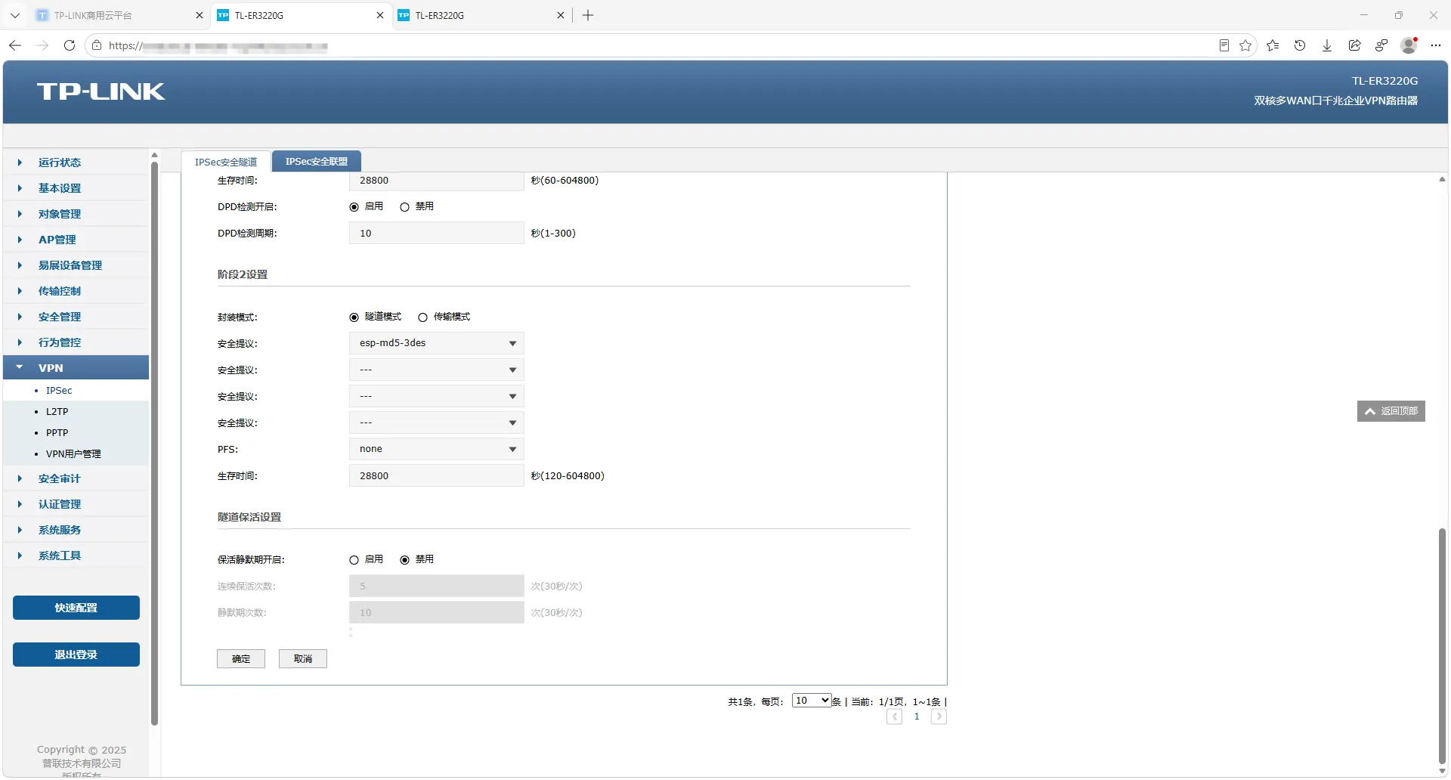
Task: Click the 退出登录 button
Action: (76, 655)
